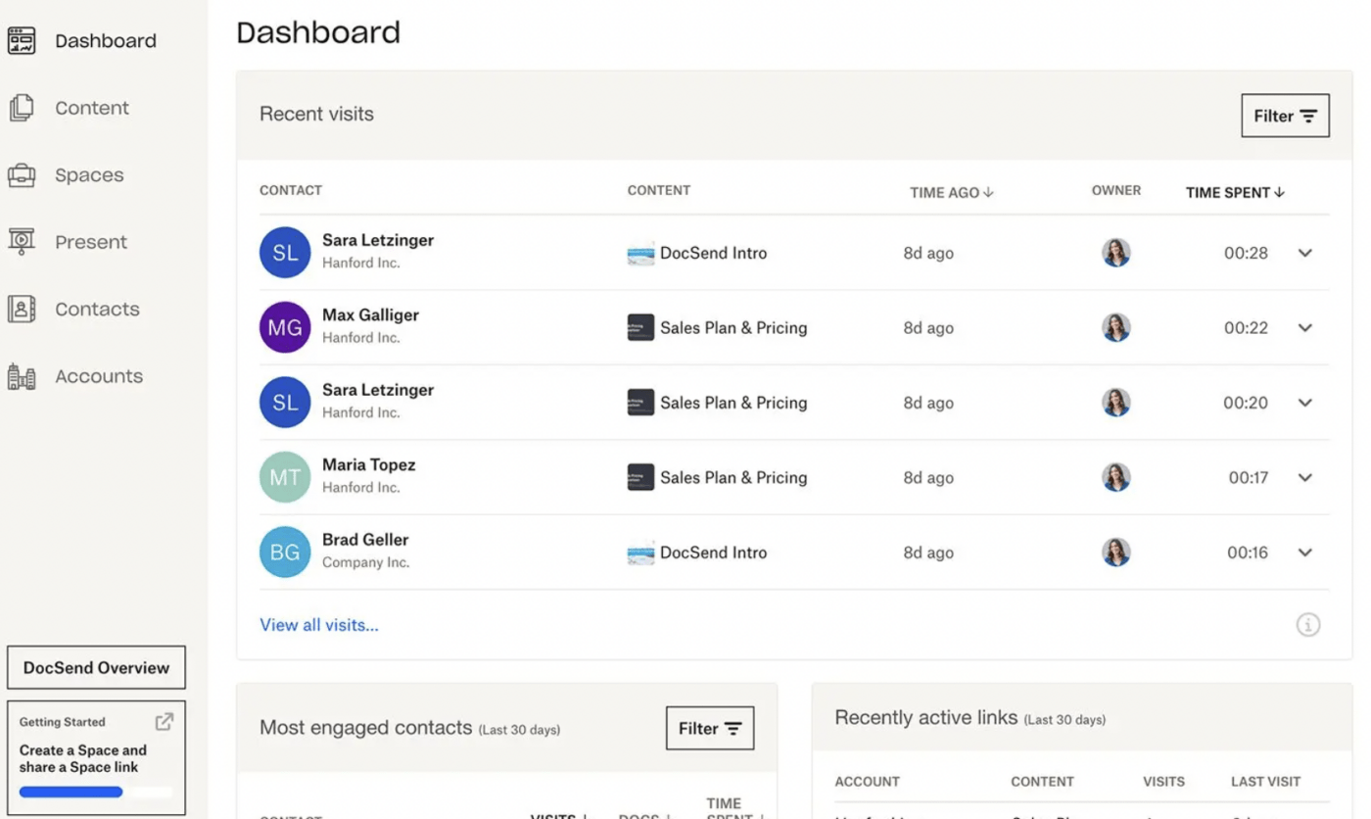Click owner photo in Brad Geller row
This screenshot has height=819, width=1371.
tap(1116, 553)
